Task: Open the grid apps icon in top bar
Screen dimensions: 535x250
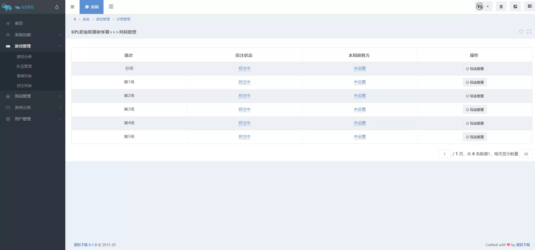Action: coord(111,7)
